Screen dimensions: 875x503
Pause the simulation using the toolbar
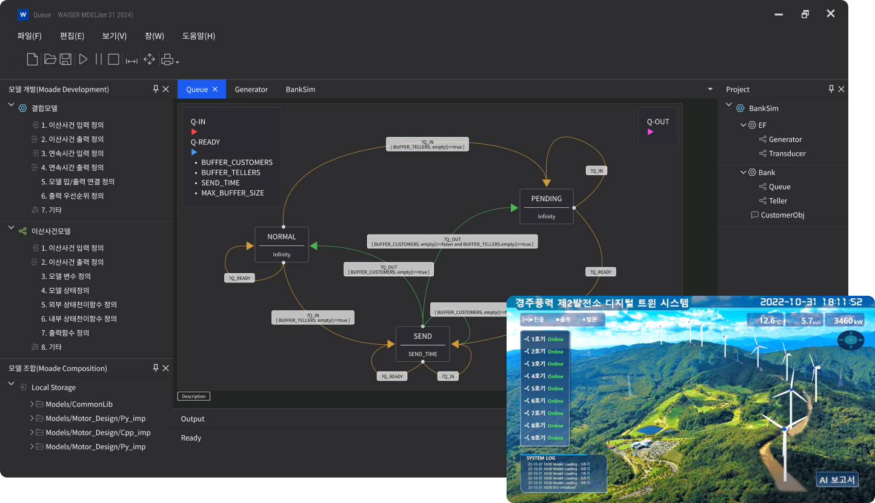(98, 59)
